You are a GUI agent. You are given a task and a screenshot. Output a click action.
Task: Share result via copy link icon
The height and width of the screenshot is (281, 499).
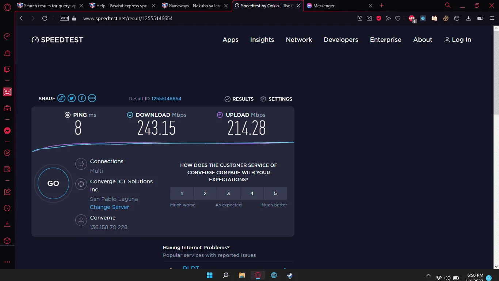pyautogui.click(x=61, y=98)
